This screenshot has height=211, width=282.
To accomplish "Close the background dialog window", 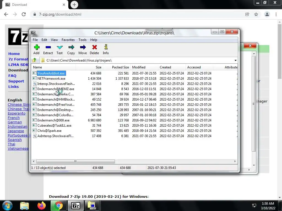I will [x=250, y=46].
